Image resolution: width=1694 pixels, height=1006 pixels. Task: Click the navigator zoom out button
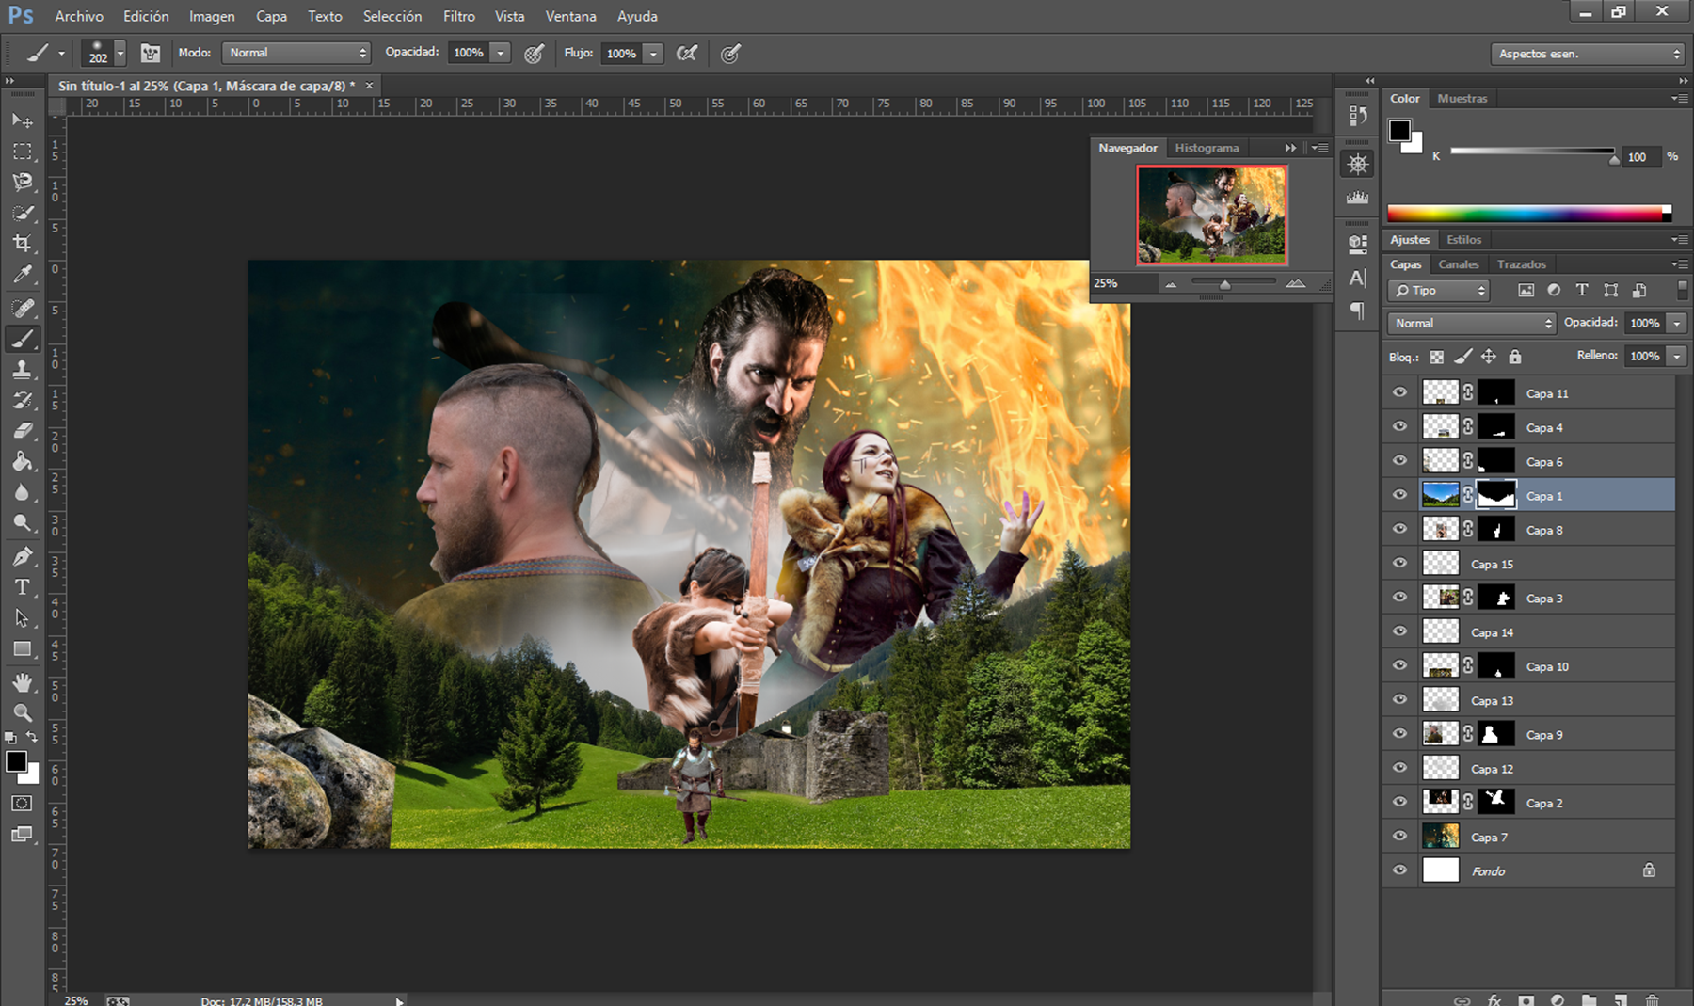pos(1171,284)
